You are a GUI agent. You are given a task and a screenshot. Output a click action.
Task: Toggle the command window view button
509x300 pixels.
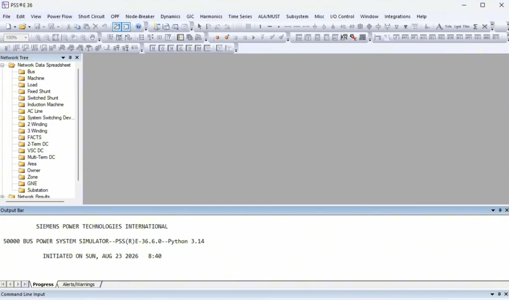pos(126,27)
